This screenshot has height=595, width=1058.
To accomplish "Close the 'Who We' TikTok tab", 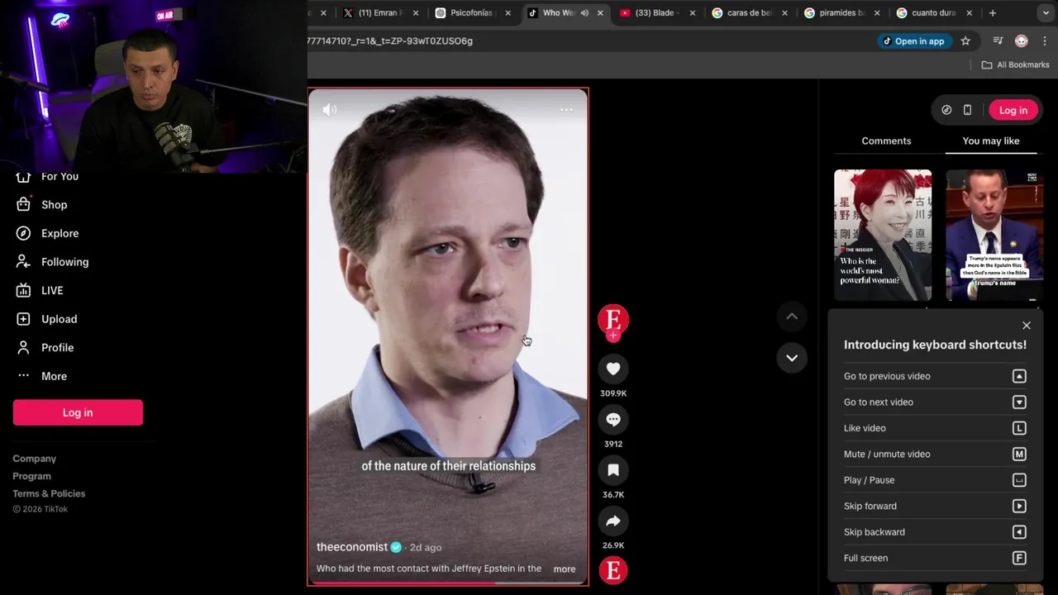I will (x=600, y=12).
